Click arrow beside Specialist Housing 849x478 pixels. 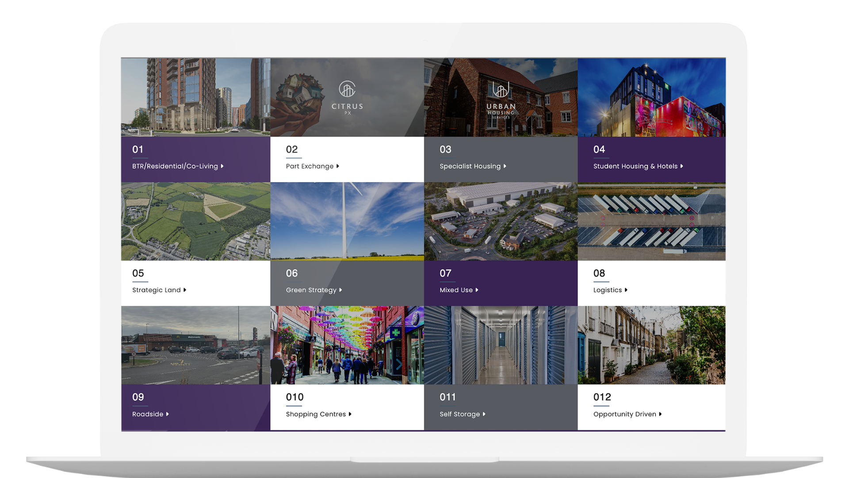(505, 166)
